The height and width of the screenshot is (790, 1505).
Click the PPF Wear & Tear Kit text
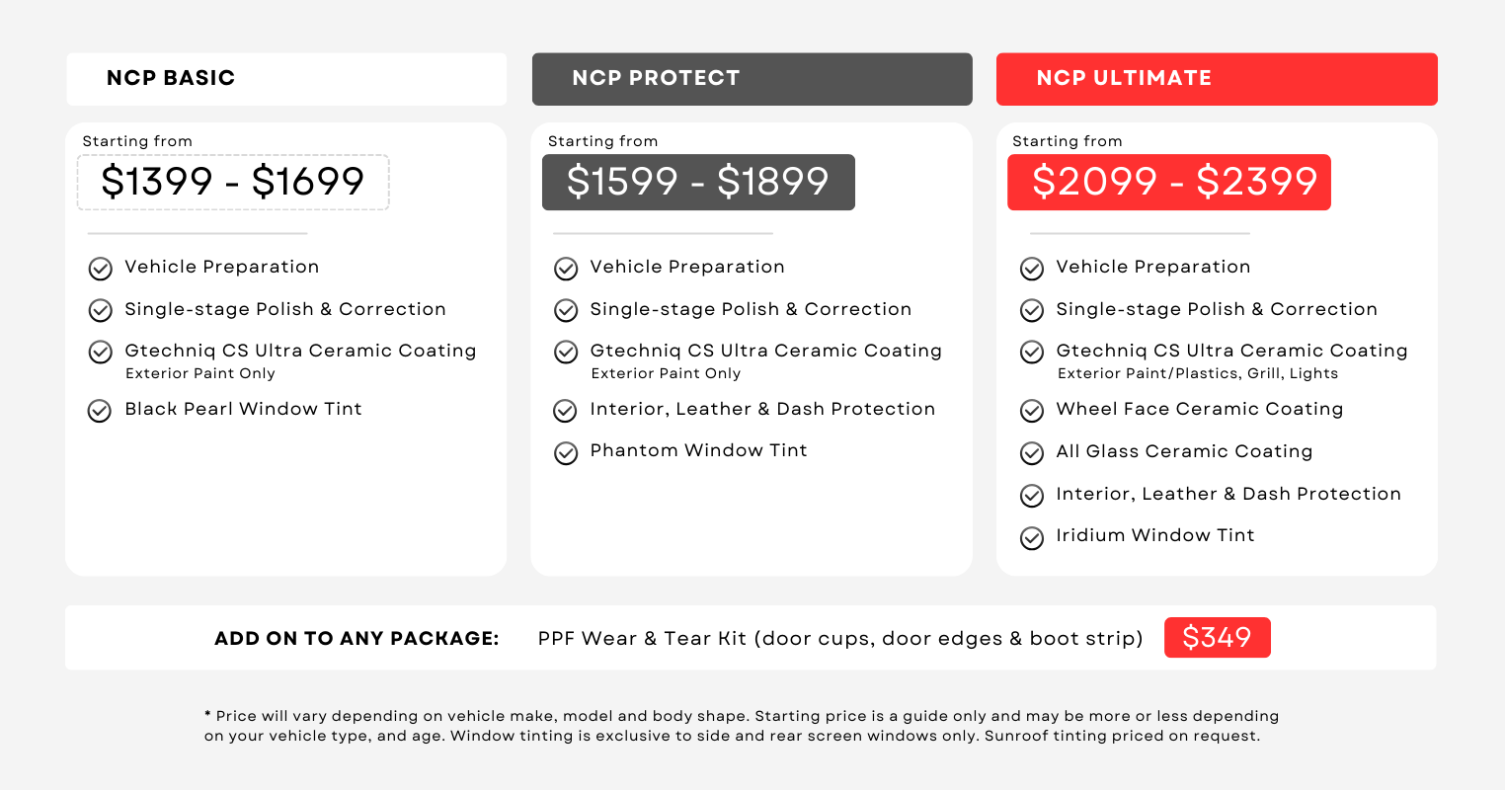(839, 639)
